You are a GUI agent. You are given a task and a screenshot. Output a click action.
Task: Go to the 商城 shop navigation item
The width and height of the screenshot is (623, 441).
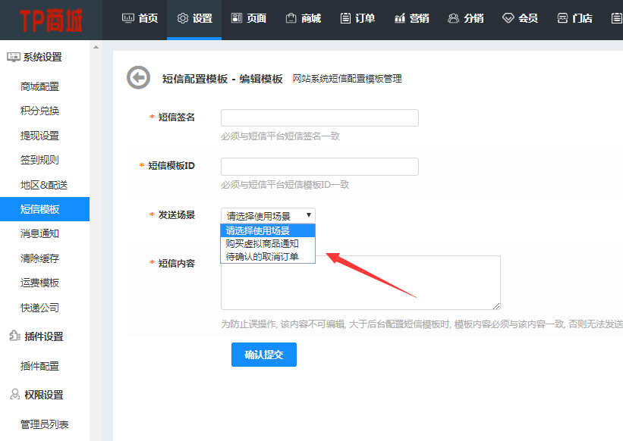tap(303, 18)
